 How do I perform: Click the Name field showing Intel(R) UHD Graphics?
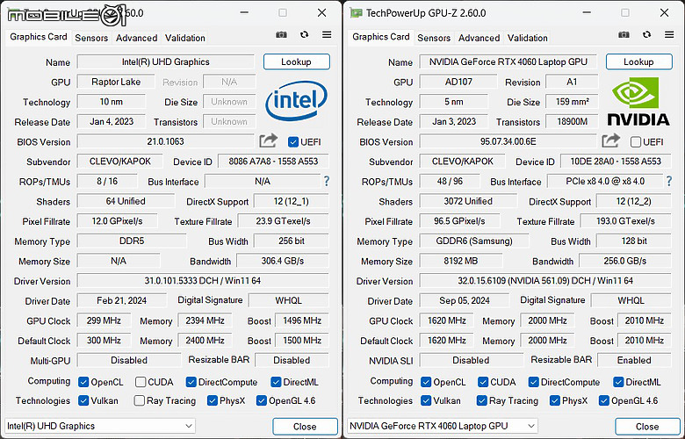(x=166, y=61)
